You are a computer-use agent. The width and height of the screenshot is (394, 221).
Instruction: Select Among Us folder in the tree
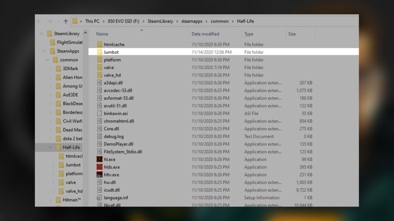click(73, 86)
